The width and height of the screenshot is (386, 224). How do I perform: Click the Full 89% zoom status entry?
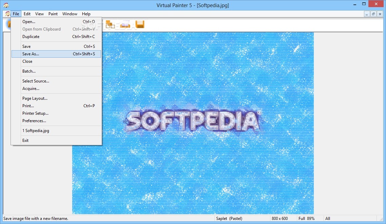click(x=306, y=219)
